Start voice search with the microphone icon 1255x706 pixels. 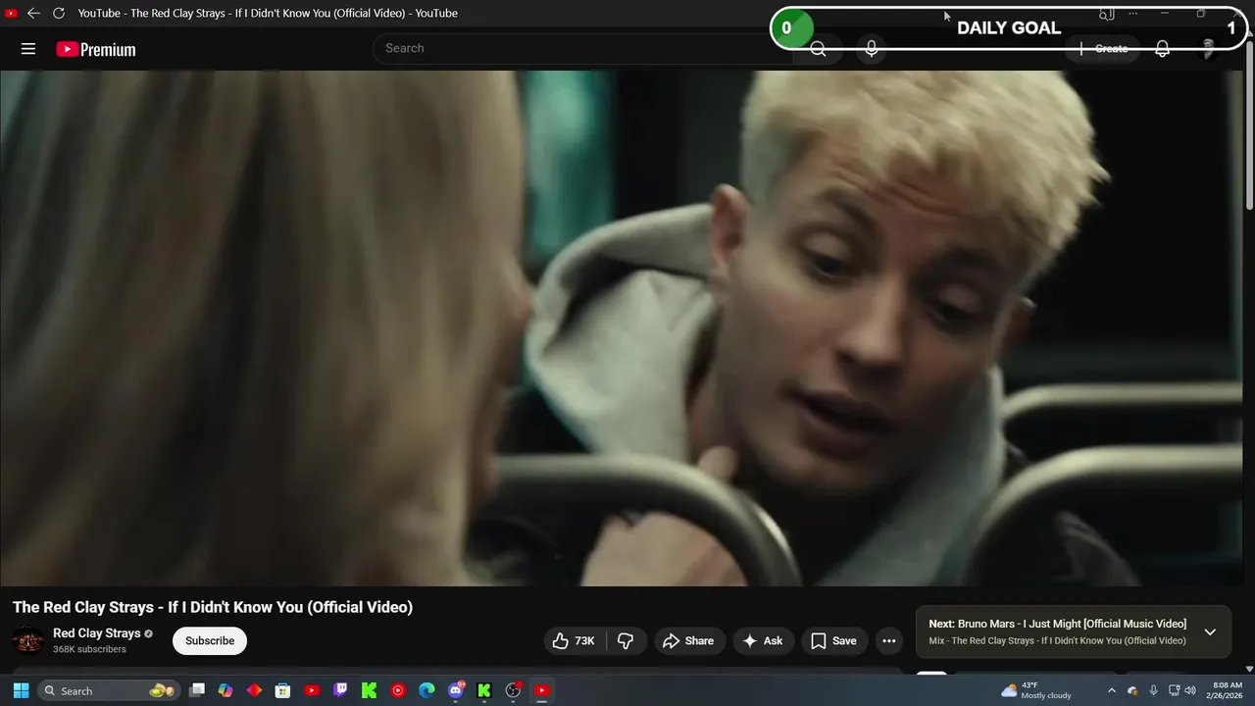click(871, 49)
